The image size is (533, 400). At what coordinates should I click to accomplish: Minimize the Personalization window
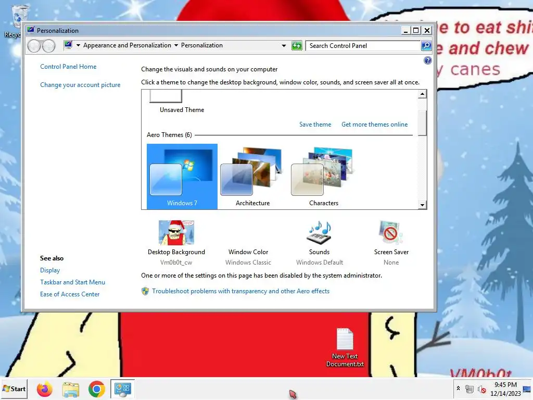coord(405,30)
